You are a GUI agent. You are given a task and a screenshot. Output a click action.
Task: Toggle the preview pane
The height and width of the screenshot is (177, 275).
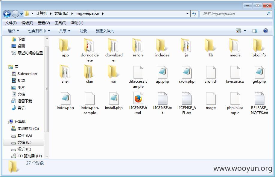[255, 31]
